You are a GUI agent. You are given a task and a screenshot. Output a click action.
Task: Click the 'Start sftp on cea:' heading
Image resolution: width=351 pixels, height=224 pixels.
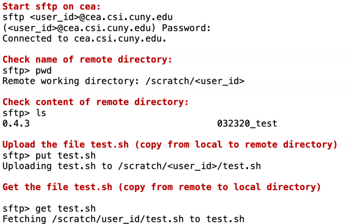[52, 7]
